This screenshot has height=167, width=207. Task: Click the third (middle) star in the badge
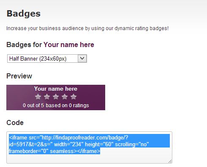[x=56, y=97]
